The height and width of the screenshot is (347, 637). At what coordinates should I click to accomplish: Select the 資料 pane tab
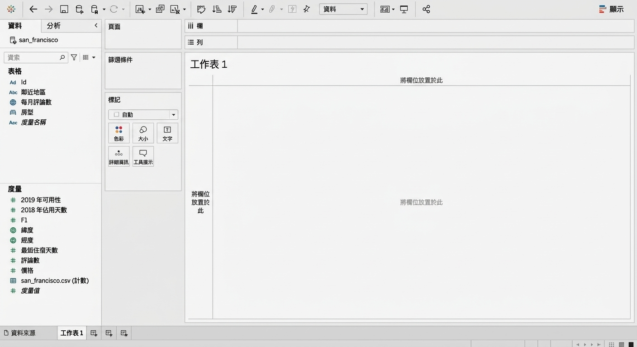15,26
